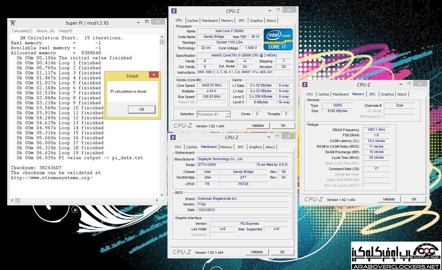The width and height of the screenshot is (442, 270).
Task: Click the DRAM Frequency value 1067.1 MHz
Action: 376,130
